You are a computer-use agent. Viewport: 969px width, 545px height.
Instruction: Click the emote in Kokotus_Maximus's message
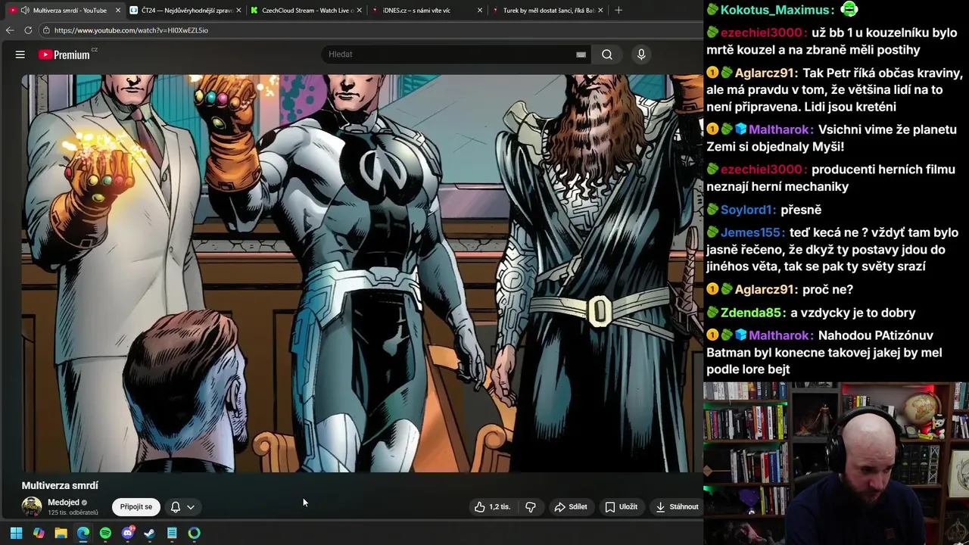(849, 10)
